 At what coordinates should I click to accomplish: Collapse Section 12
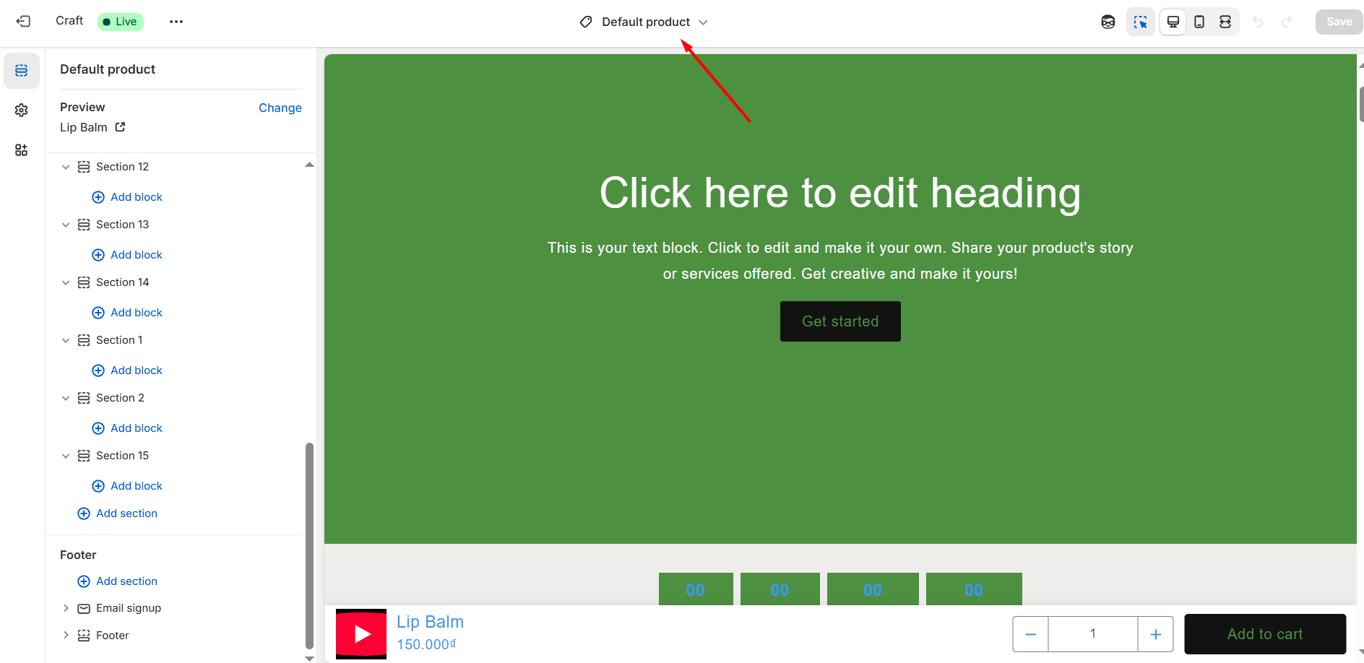click(x=66, y=167)
